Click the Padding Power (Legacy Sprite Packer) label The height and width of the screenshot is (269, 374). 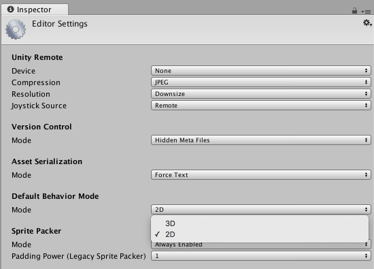pyautogui.click(x=79, y=256)
